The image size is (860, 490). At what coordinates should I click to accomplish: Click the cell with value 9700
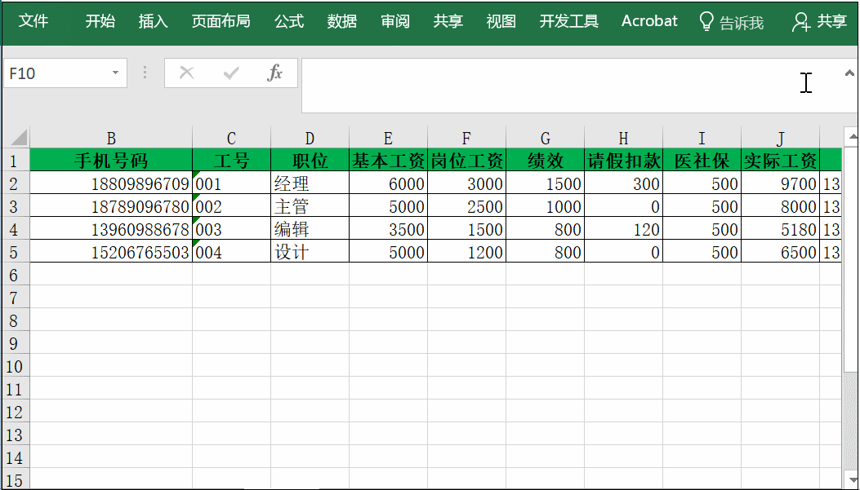[781, 183]
